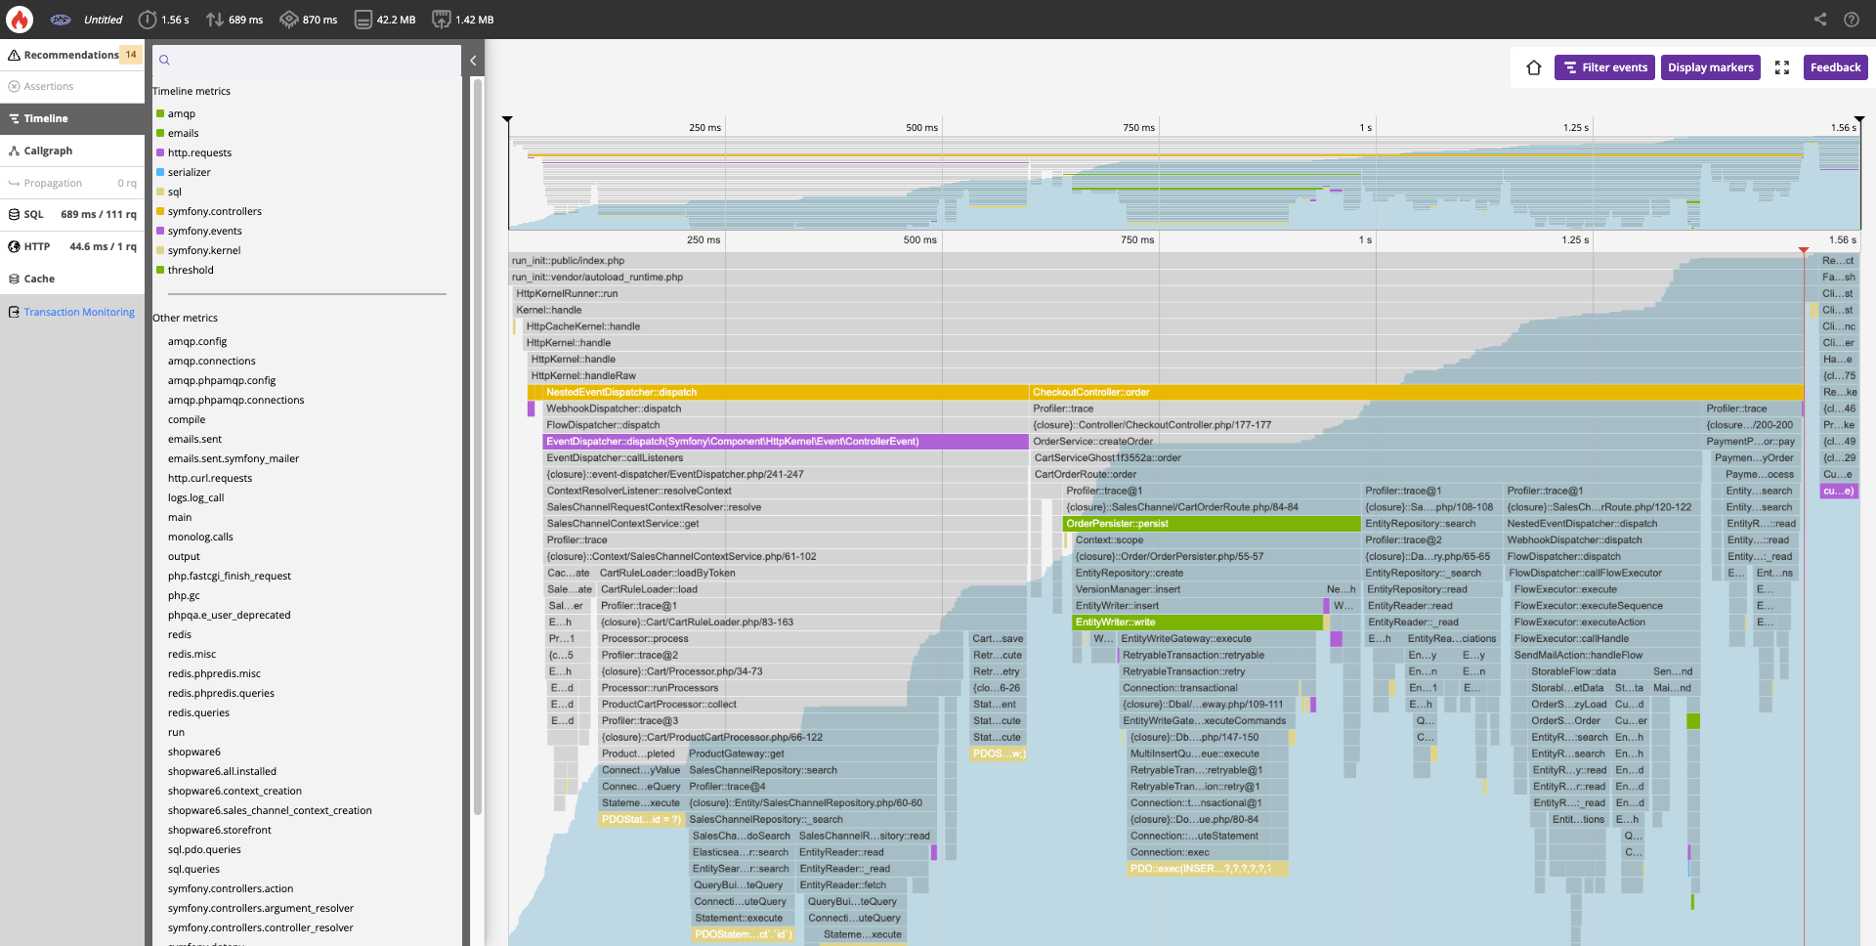This screenshot has height=946, width=1876.
Task: Open the Filter events dropdown
Action: click(1604, 67)
